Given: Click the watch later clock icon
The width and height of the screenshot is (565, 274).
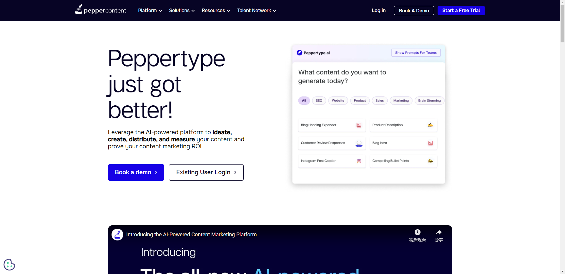Looking at the screenshot, I should pyautogui.click(x=417, y=232).
